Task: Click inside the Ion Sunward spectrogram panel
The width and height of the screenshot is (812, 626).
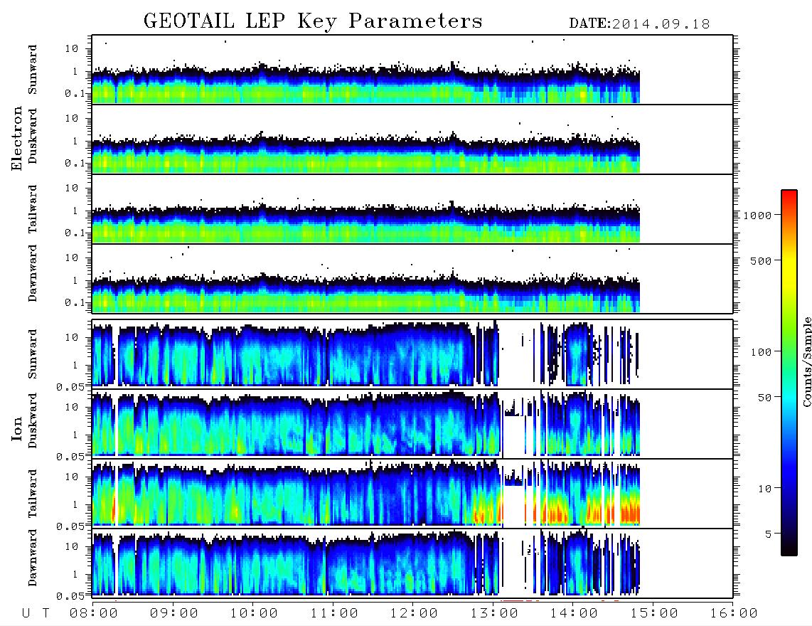Action: click(412, 354)
